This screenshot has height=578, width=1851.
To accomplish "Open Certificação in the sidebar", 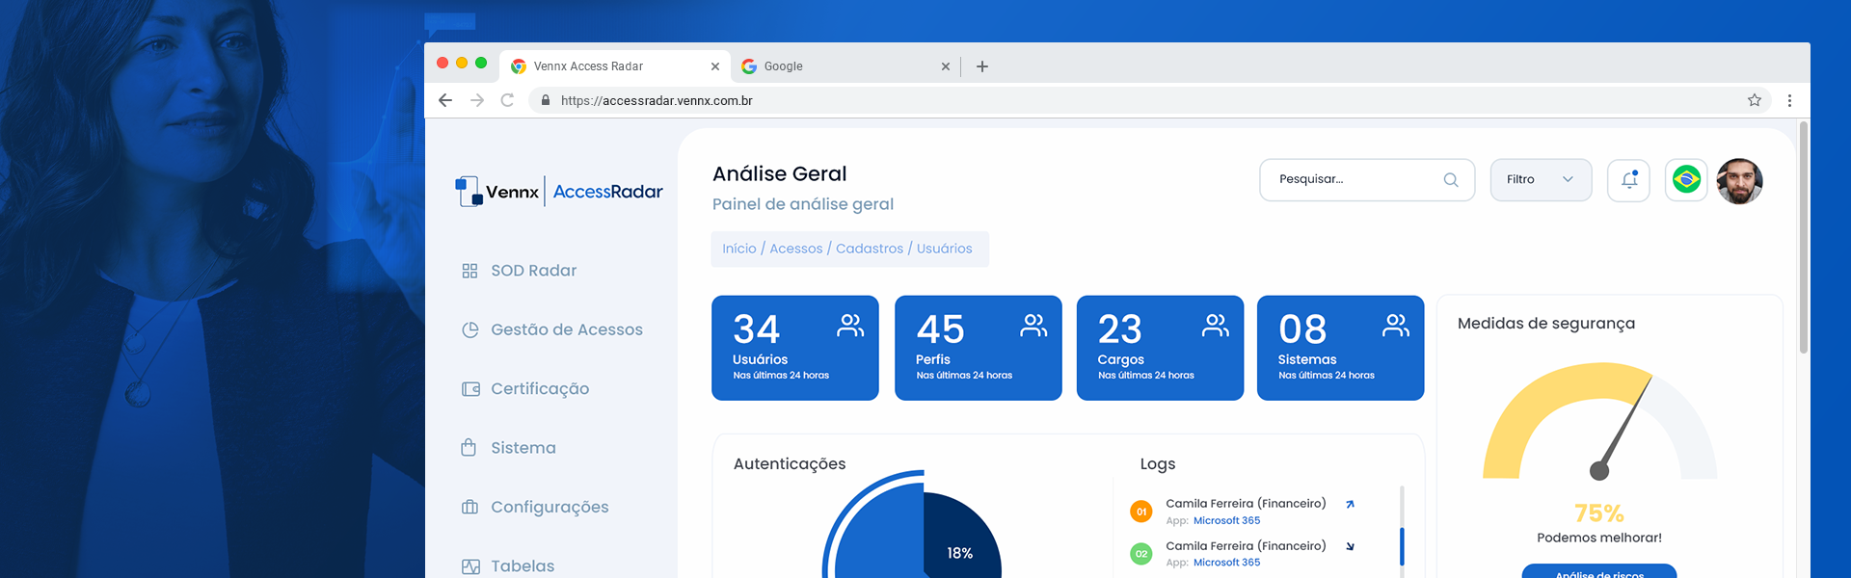I will (539, 389).
